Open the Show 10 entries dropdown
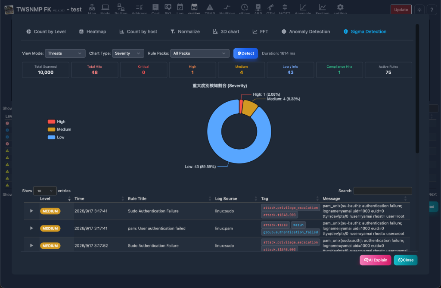 click(45, 191)
